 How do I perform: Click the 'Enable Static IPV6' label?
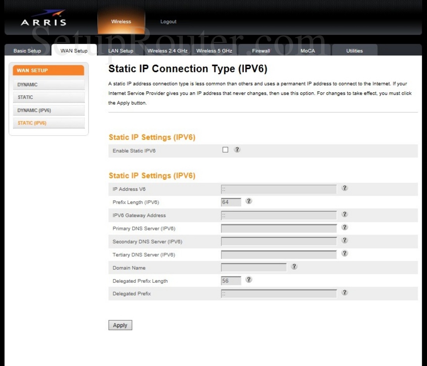(x=134, y=151)
